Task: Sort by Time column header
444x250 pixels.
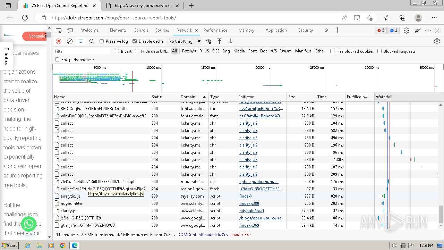Action: 330,97
